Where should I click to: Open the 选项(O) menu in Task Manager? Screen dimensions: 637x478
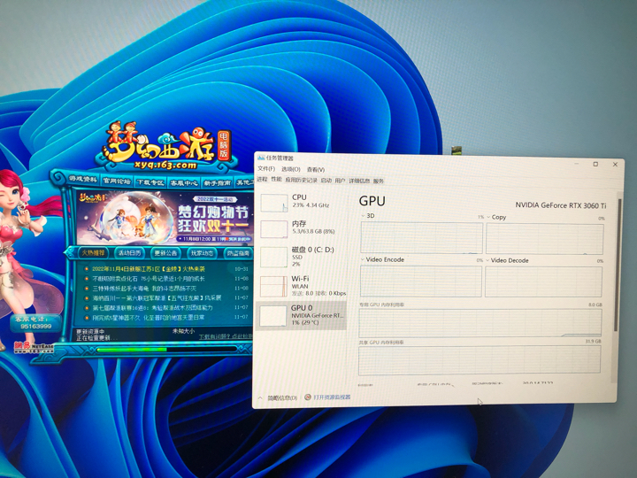pos(291,169)
